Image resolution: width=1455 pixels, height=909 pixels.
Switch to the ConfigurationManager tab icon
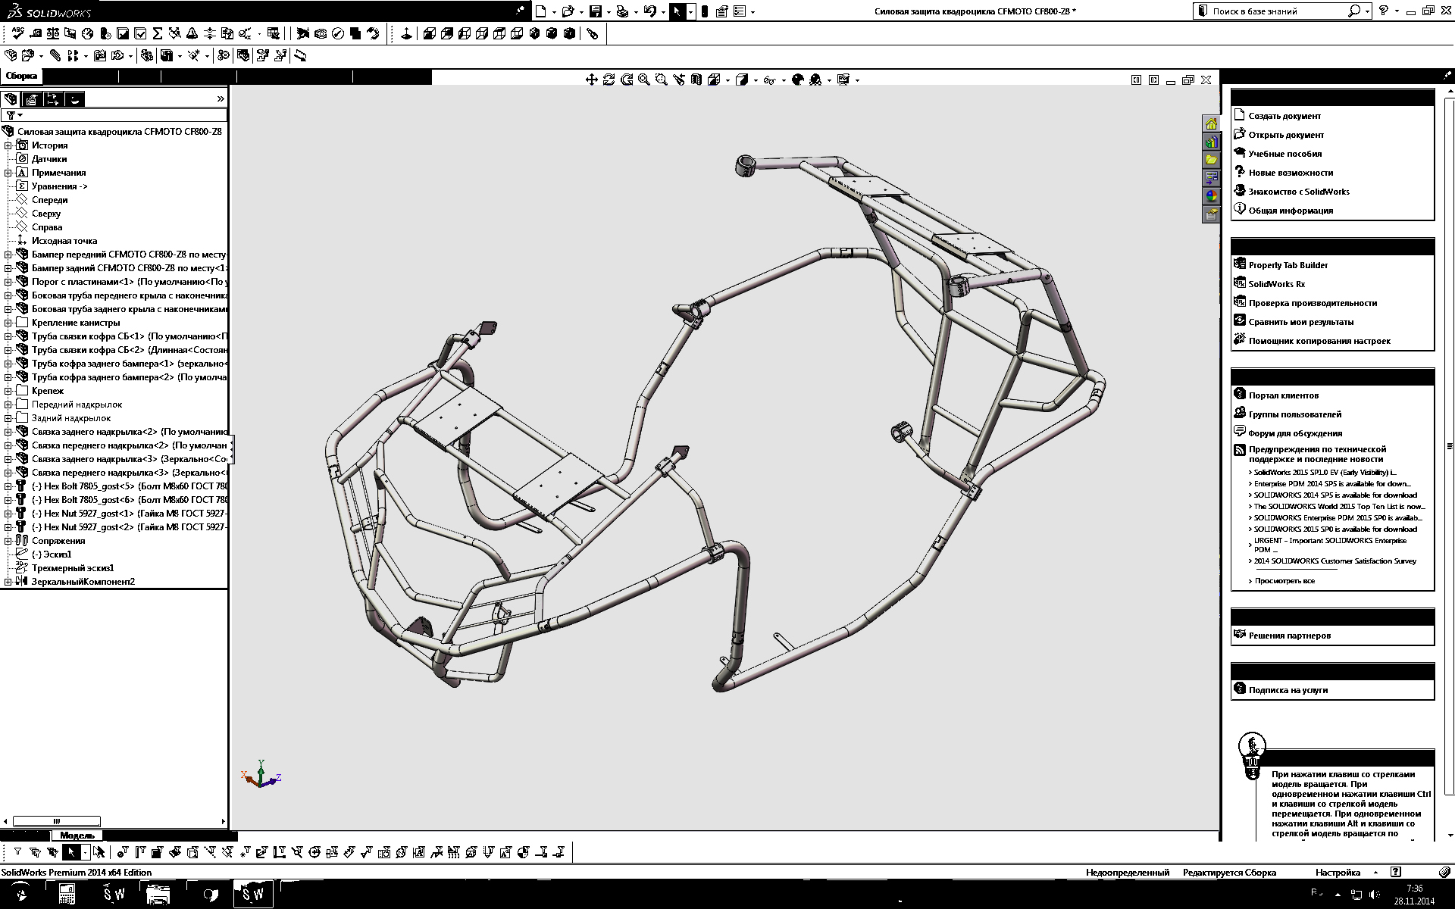coord(53,99)
